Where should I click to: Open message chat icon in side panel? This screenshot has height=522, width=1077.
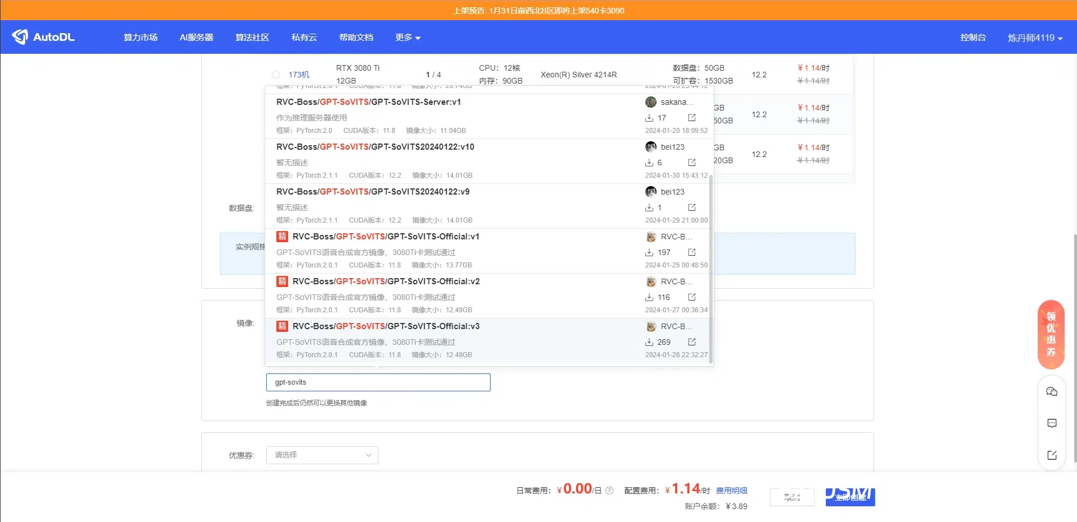(x=1052, y=423)
